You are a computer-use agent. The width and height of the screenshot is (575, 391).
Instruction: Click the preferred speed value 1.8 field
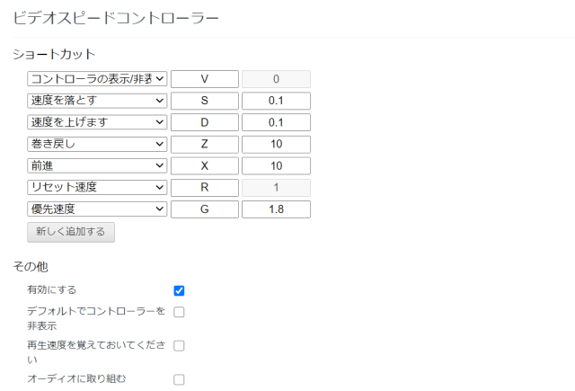276,209
